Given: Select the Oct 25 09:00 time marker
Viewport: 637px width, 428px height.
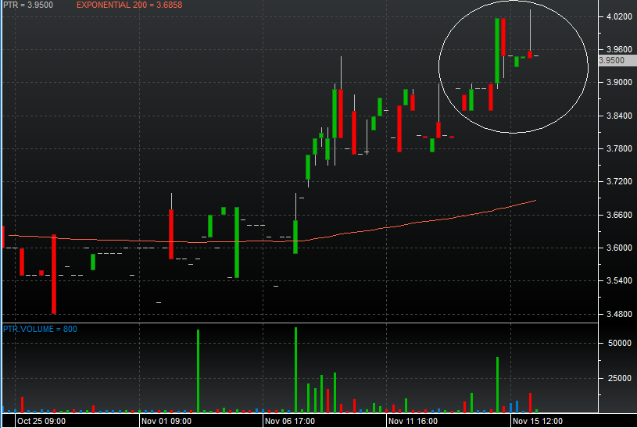Looking at the screenshot, I should [x=41, y=421].
